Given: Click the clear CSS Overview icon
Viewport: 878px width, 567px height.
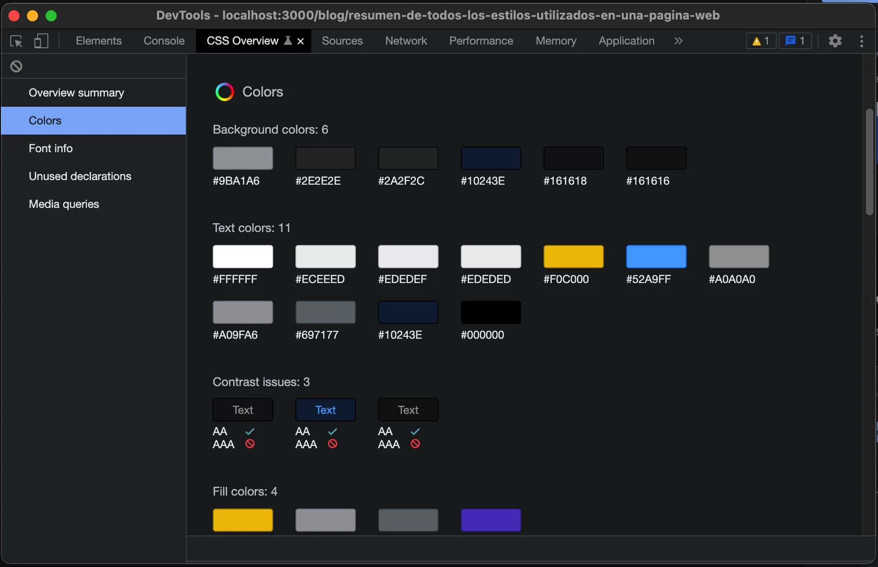Looking at the screenshot, I should click(x=17, y=66).
